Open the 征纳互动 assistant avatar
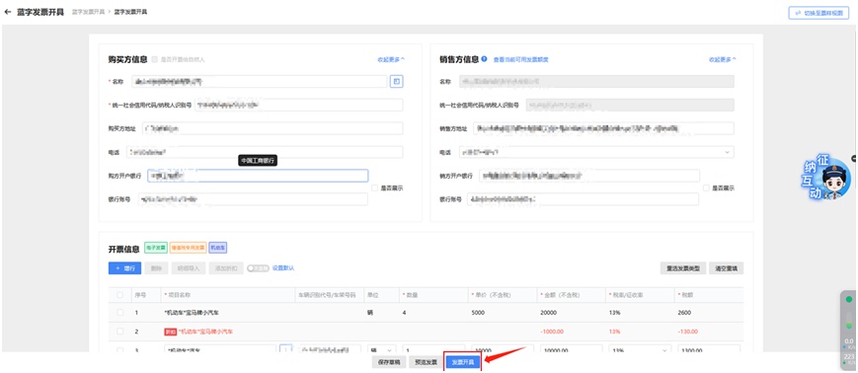 click(x=826, y=178)
